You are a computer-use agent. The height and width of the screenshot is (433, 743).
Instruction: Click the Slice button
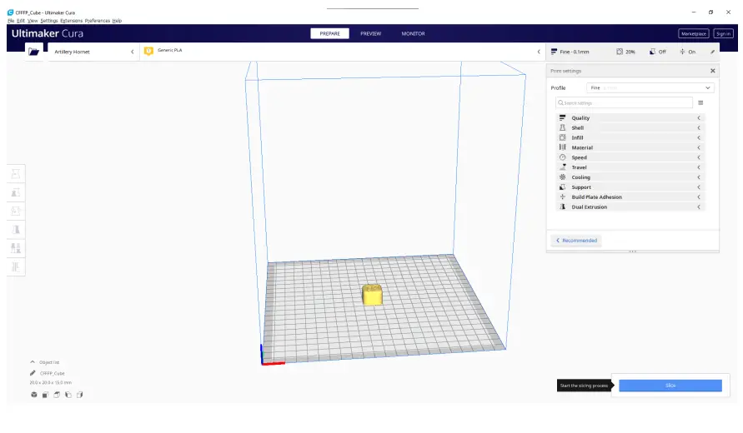pos(670,386)
